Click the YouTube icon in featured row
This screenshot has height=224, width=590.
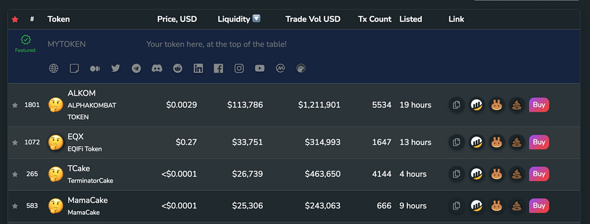(260, 69)
